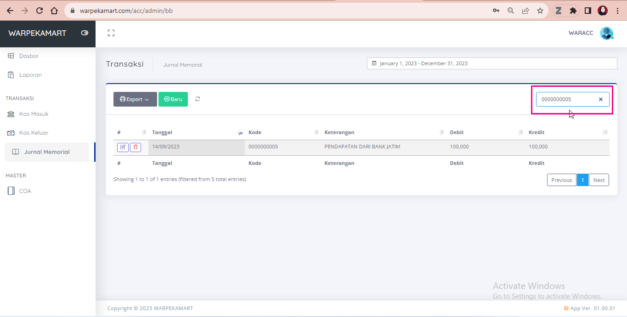Sort by the top Tanggal column header

197,132
